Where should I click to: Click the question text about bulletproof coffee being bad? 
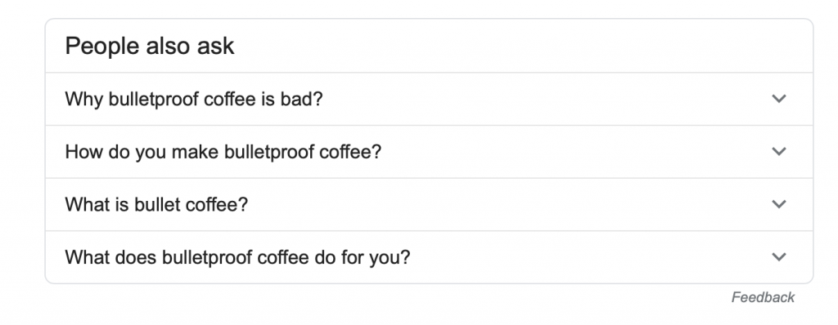coord(194,100)
